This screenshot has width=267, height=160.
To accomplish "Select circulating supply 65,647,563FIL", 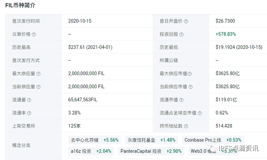I will click(x=83, y=100).
